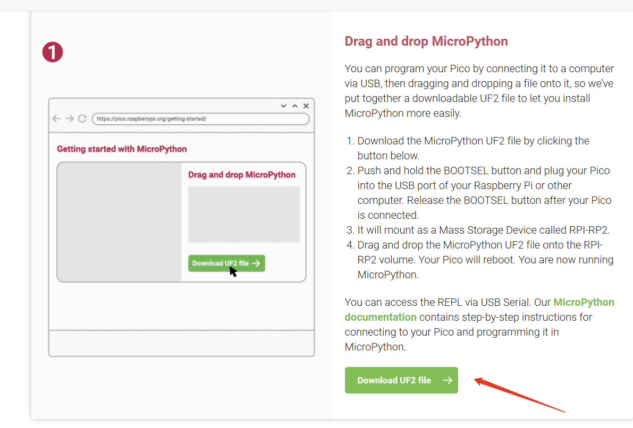Click the up chevron in illustrated window
Screen dimensions: 633x428
(294, 106)
